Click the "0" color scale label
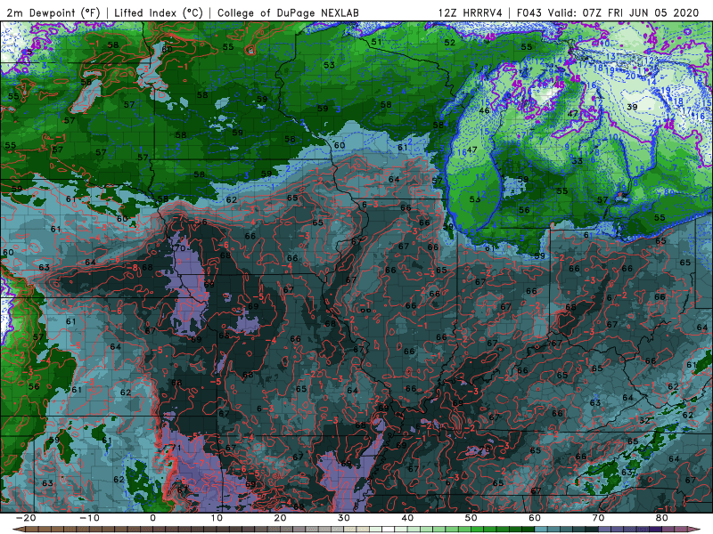Viewport: 713px width, 534px height. [152, 518]
